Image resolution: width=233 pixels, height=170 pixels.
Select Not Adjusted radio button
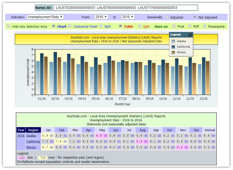point(195,17)
